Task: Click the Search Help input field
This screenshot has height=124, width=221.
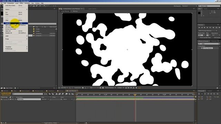Action: pyautogui.click(x=209, y=6)
